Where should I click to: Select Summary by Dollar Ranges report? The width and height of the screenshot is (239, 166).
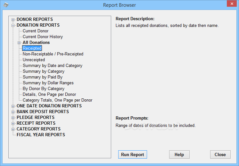[x=48, y=83]
